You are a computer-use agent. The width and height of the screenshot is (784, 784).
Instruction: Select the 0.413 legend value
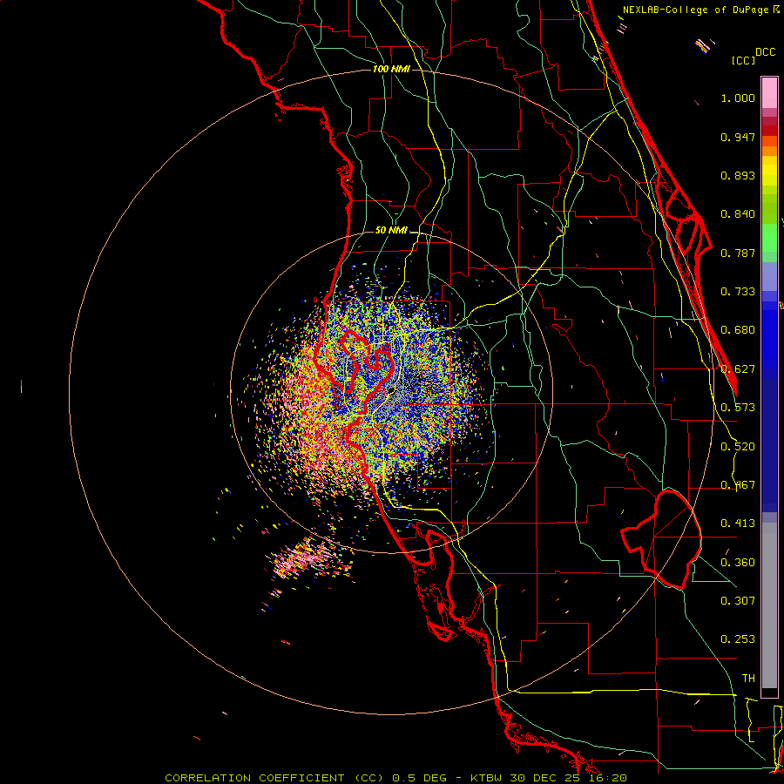click(x=738, y=524)
